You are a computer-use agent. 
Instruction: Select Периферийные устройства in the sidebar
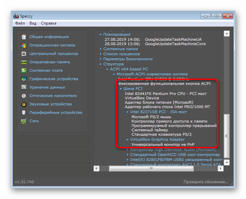56,112
